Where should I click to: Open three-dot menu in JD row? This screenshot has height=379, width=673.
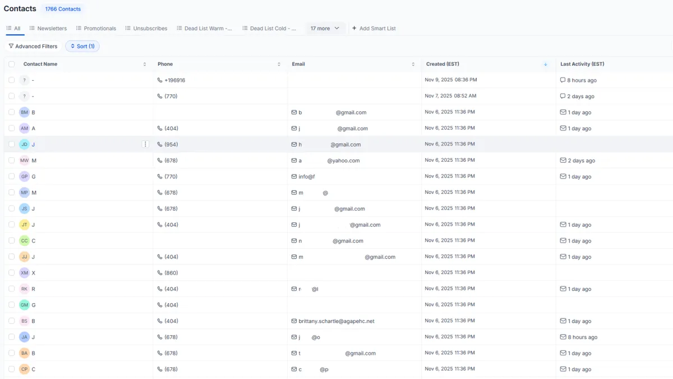coord(145,144)
